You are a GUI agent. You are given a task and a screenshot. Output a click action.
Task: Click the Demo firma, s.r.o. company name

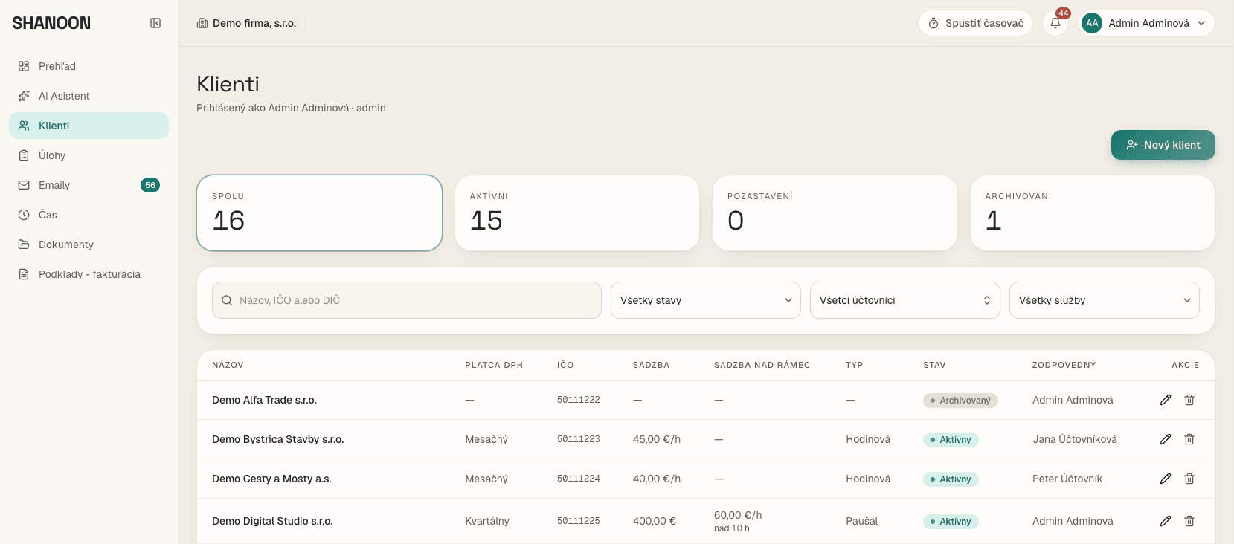(x=254, y=23)
